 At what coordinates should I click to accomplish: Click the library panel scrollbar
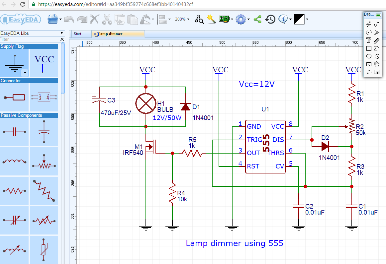point(63,68)
